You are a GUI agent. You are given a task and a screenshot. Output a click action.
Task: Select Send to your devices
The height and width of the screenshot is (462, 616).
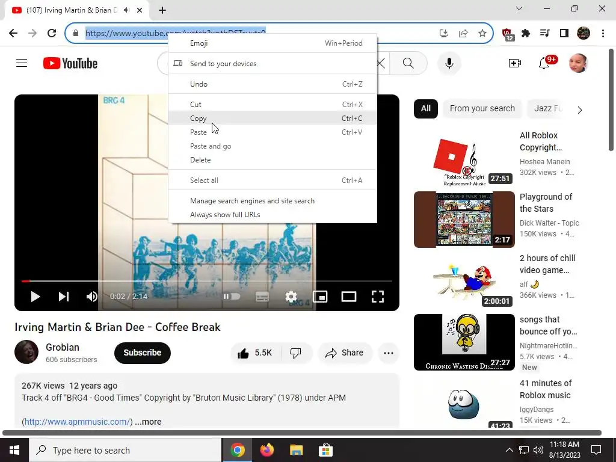point(273,64)
